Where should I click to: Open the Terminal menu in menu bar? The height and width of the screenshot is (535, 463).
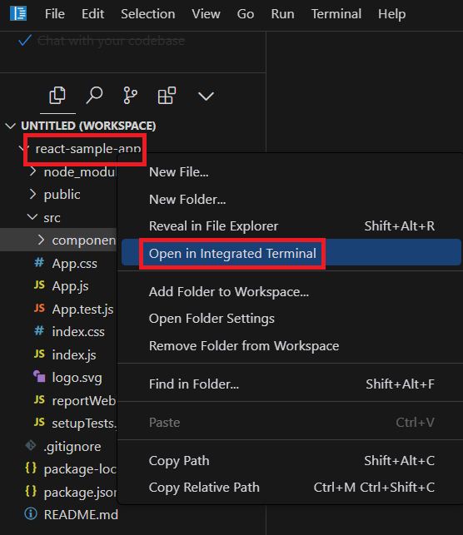click(336, 14)
